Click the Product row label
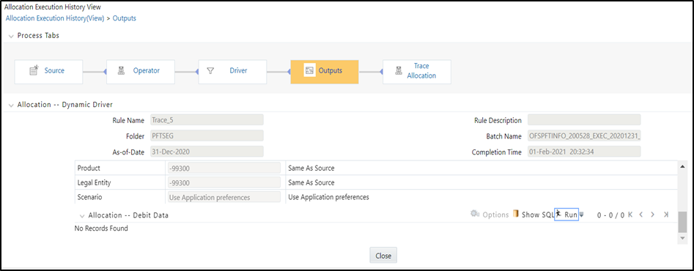694x271 pixels. tap(89, 168)
